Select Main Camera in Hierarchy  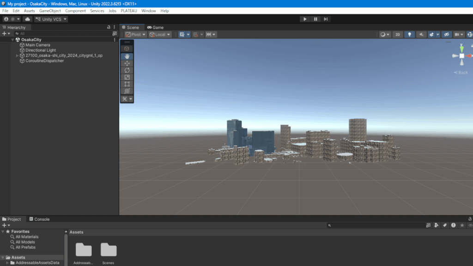[37, 45]
